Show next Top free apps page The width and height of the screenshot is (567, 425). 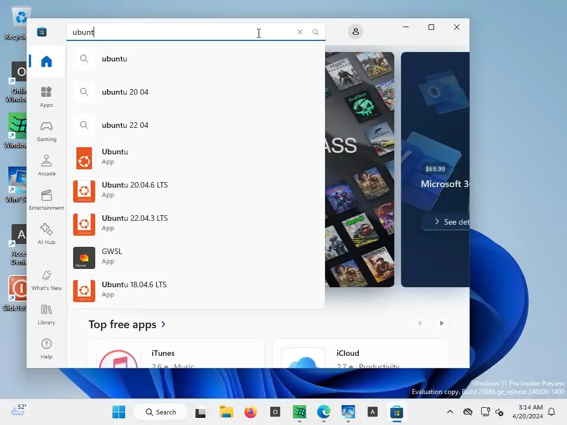tap(441, 323)
